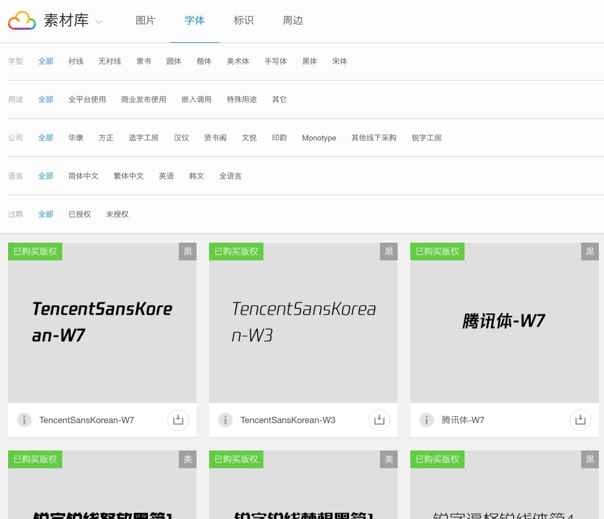Screen dimensions: 604x519
Task: Show only 已授权 fonts
Action: (79, 214)
